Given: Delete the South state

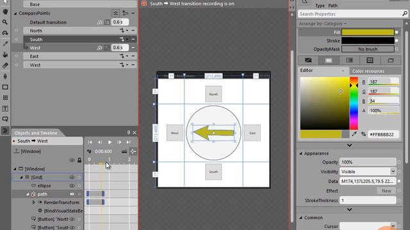Looking at the screenshot, I should (x=133, y=40).
